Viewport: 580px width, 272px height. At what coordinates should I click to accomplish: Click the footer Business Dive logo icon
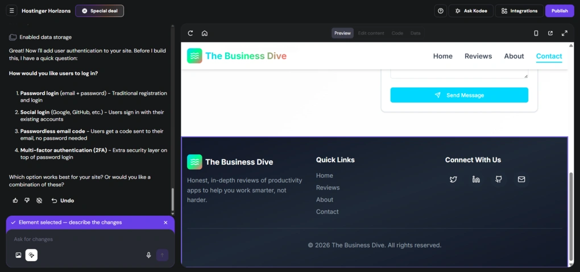[194, 162]
